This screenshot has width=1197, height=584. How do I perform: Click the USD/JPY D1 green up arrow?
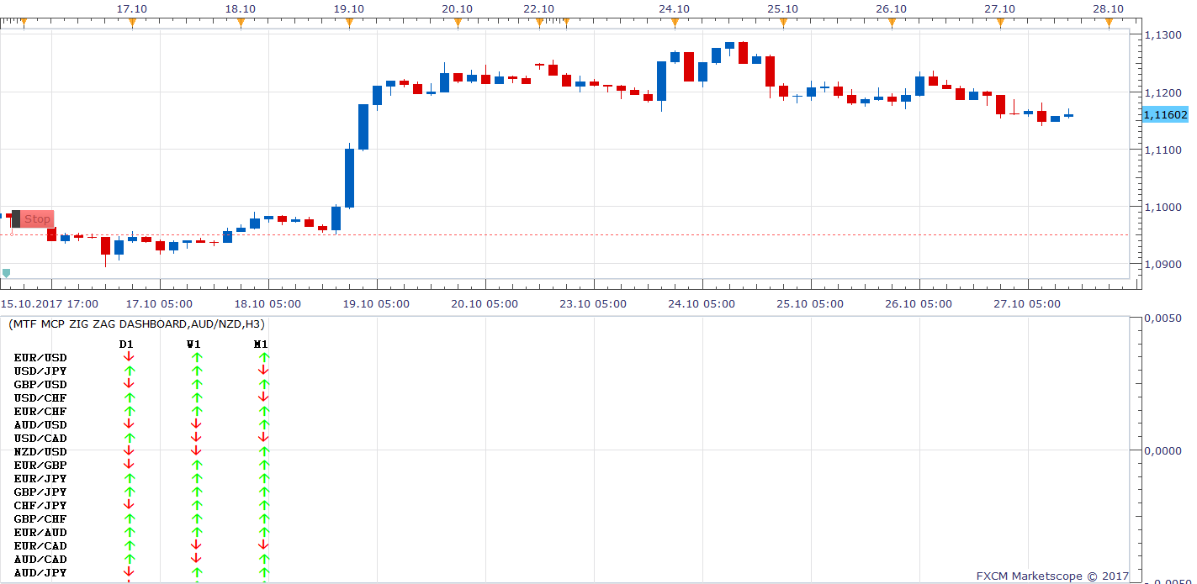129,371
